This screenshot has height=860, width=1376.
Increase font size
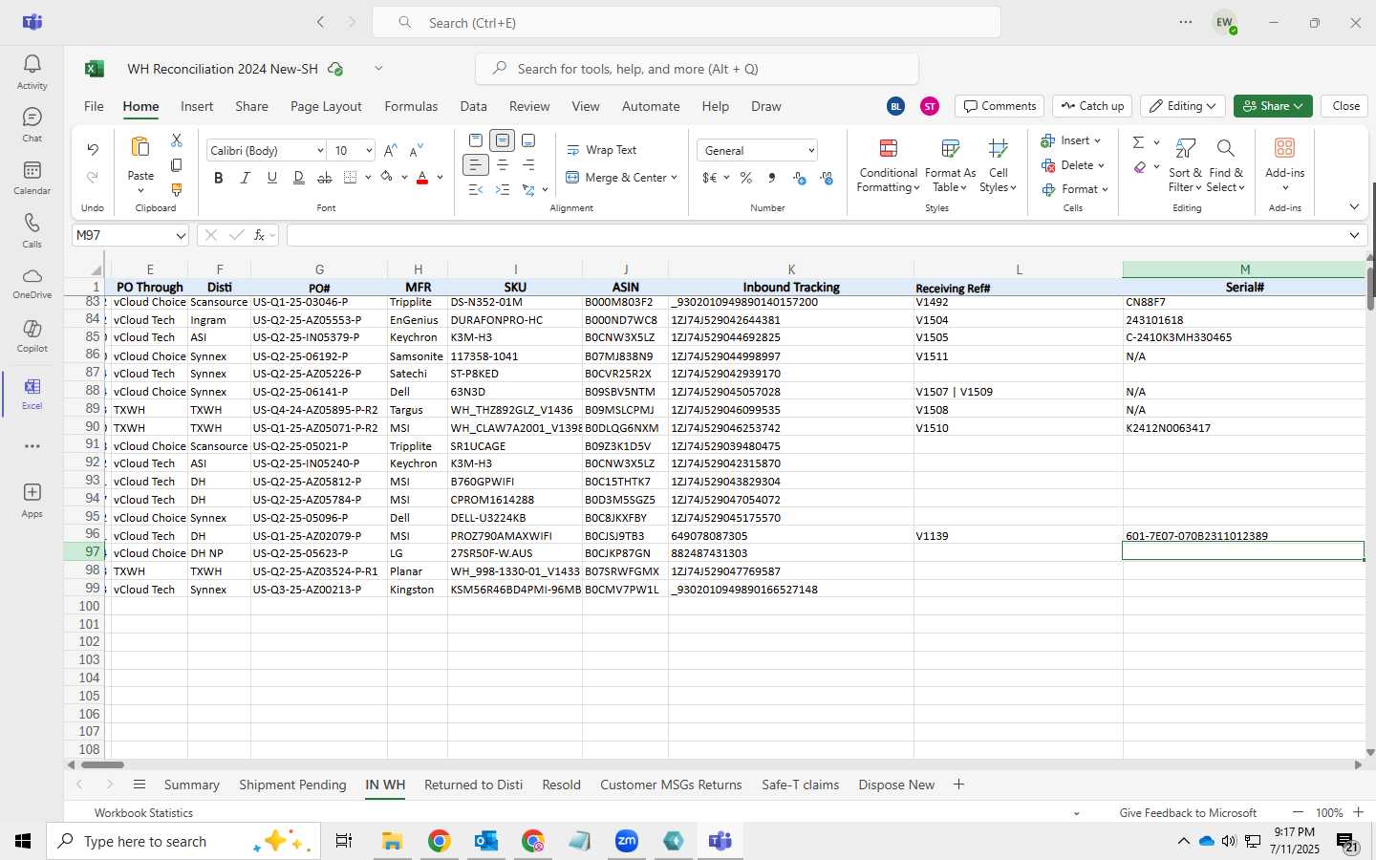390,151
